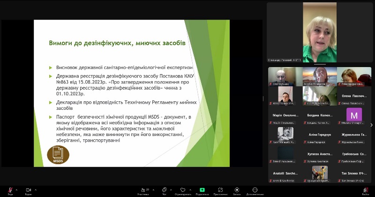Turn on the video camera

pyautogui.click(x=28, y=190)
